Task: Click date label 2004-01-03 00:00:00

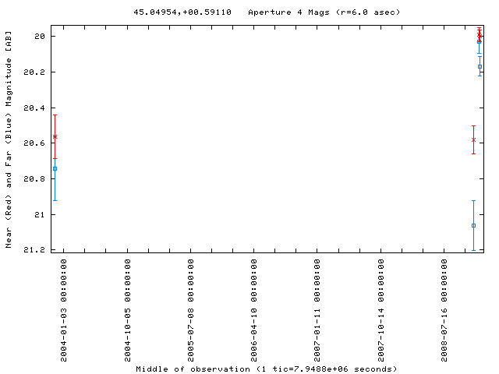Action: pos(64,310)
